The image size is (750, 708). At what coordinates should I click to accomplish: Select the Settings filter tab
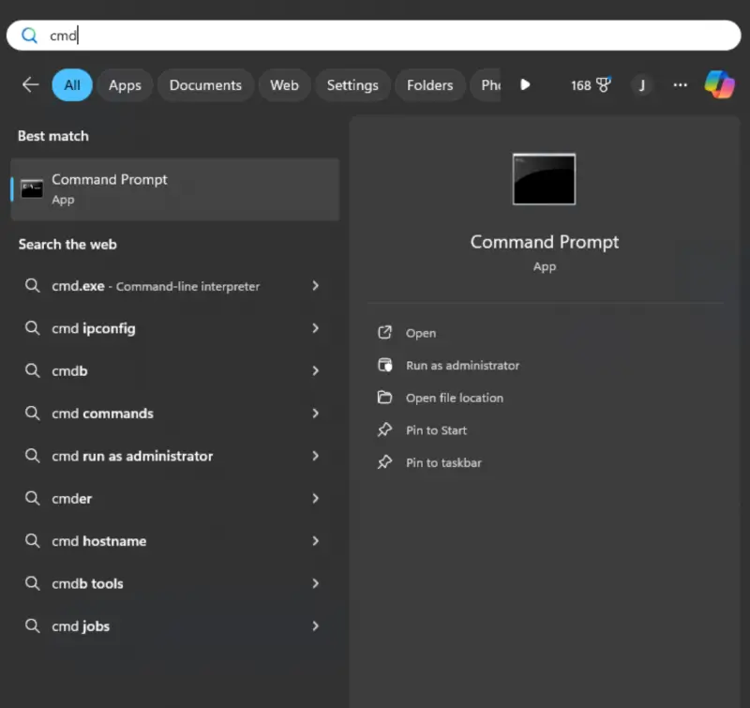point(352,85)
